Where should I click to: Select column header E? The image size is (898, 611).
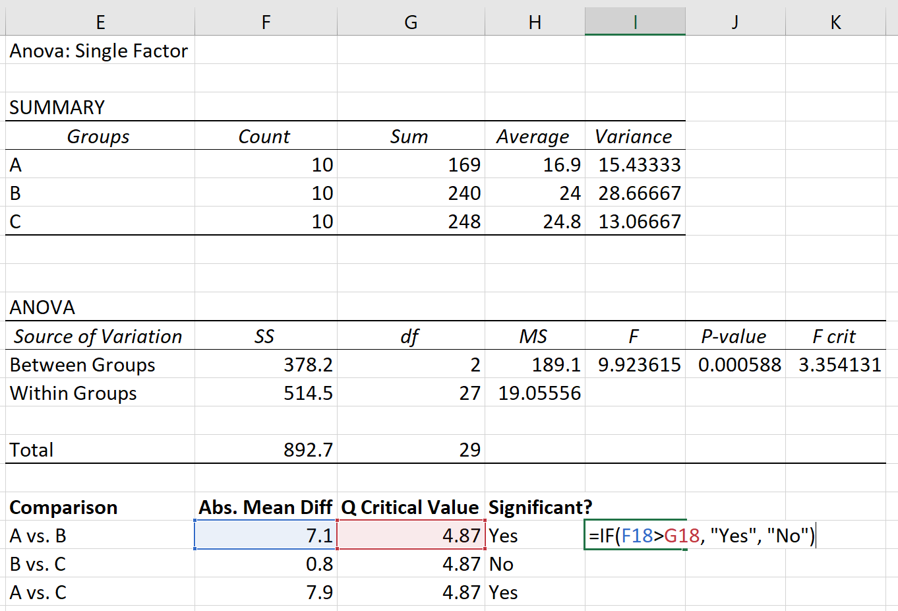pos(100,22)
